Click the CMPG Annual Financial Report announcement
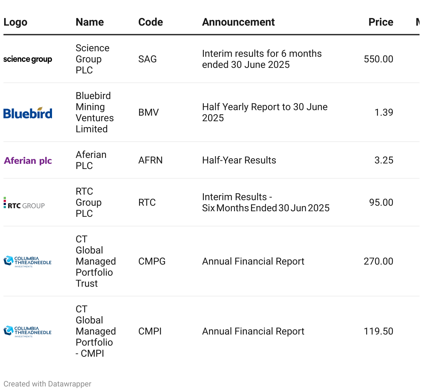Image resolution: width=423 pixels, height=392 pixels. tap(253, 261)
